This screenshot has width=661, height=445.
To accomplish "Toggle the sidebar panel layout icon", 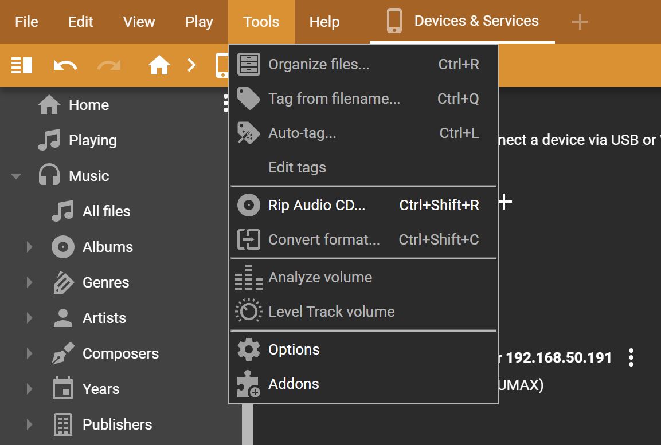I will click(22, 65).
